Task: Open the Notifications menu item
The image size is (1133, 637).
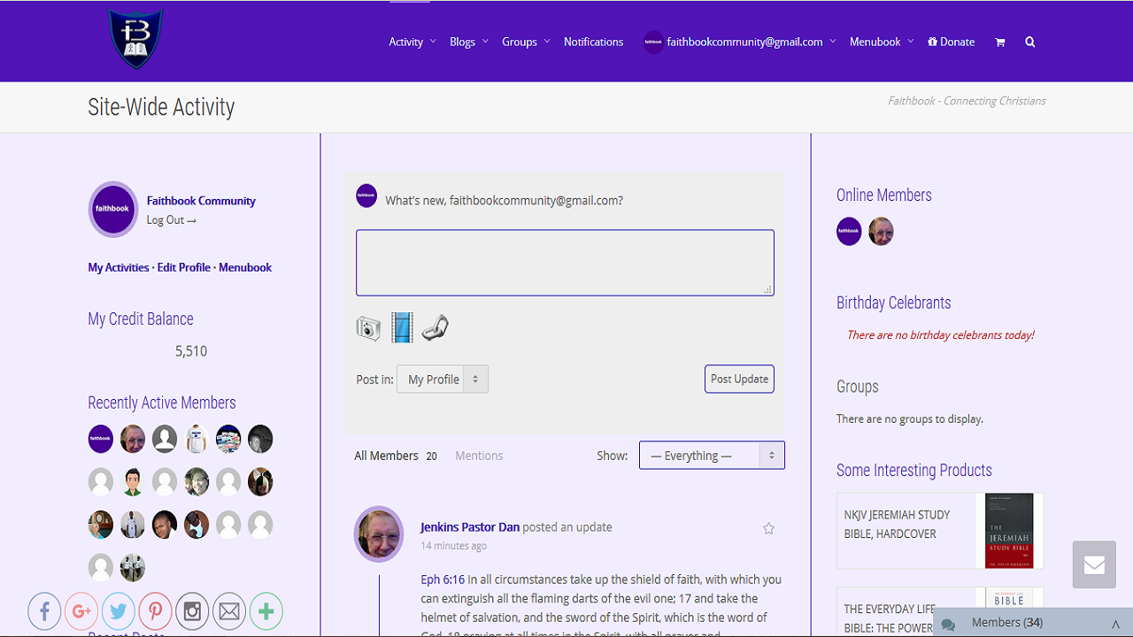Action: click(x=593, y=42)
